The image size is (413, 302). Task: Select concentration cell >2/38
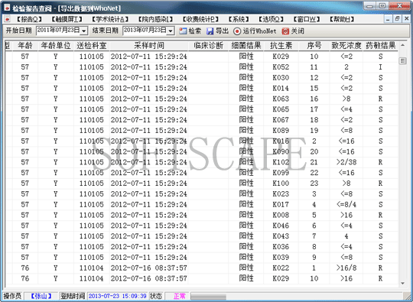tap(346, 162)
